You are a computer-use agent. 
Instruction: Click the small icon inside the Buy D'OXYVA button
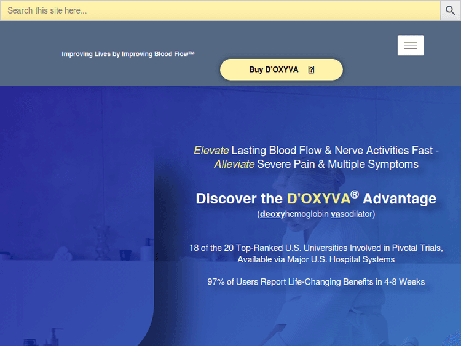pos(311,69)
